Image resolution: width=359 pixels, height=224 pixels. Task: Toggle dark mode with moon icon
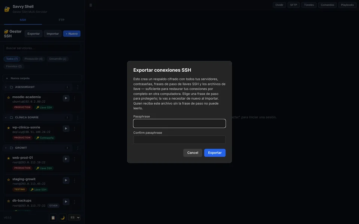(62, 218)
